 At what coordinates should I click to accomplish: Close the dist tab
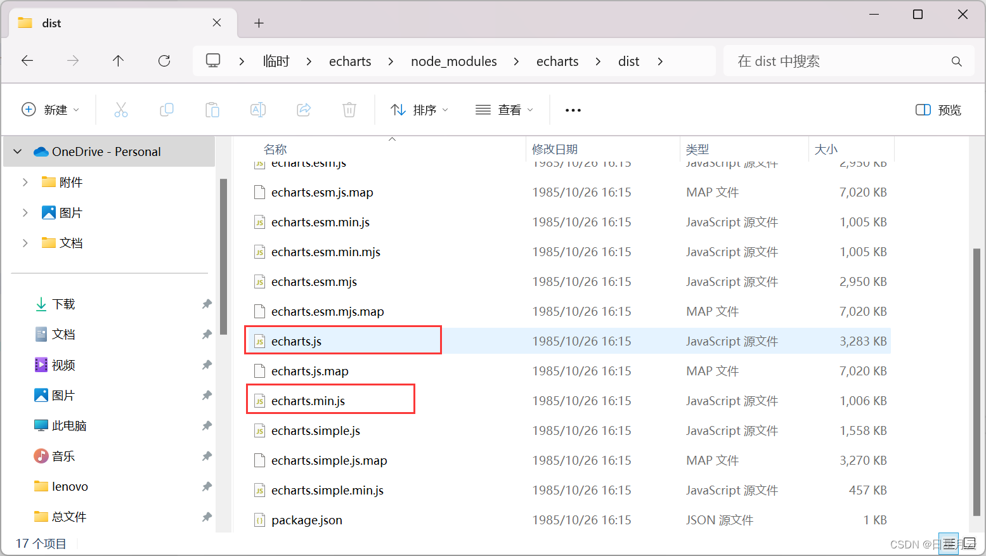pyautogui.click(x=217, y=23)
